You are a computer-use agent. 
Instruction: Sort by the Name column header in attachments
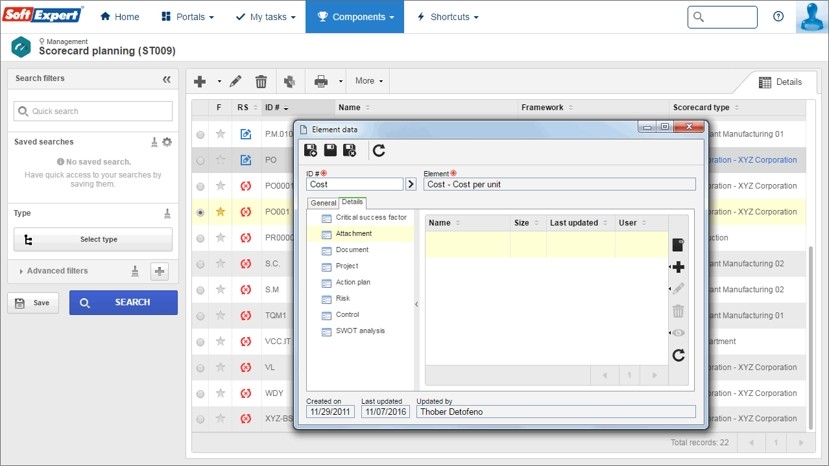467,223
